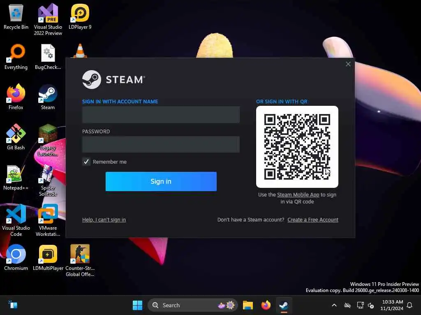
Task: Open the Help, I can't sign in link
Action: point(104,220)
